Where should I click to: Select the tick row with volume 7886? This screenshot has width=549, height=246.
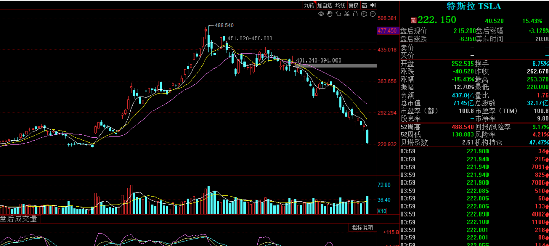pos(474,182)
